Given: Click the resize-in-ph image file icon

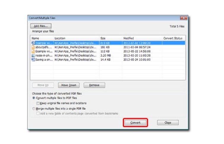Looking at the screenshot, I should click(x=33, y=55).
